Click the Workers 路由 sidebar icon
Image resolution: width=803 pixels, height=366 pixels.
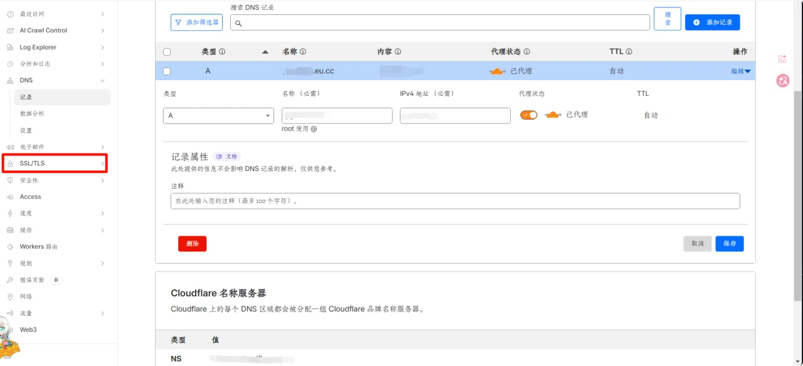[10, 246]
